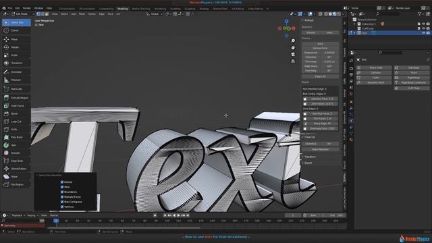
Task: Click the FLIP Fluid physics button
Action: (412, 88)
